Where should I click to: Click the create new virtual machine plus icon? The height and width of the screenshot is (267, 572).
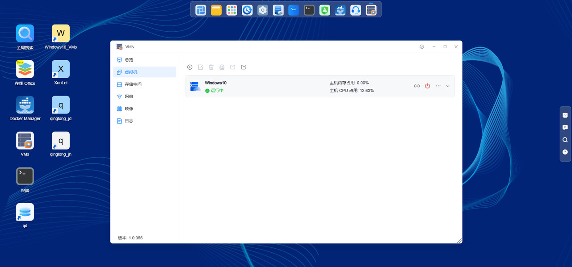coord(189,67)
